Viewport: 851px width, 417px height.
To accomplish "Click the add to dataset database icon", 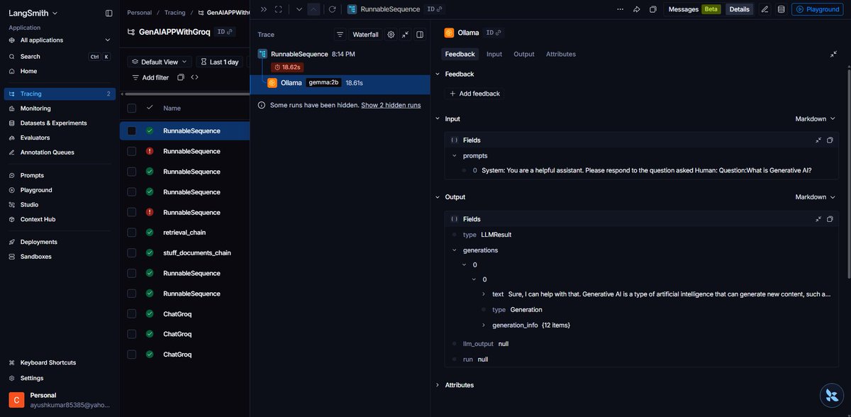I will [x=781, y=9].
